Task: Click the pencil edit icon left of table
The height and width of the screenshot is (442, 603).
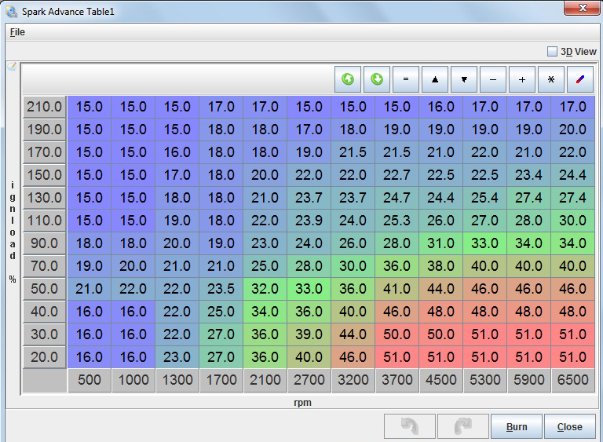Action: [12, 68]
